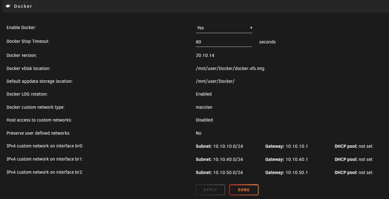The height and width of the screenshot is (199, 389).
Task: Click the Done button
Action: (244, 190)
